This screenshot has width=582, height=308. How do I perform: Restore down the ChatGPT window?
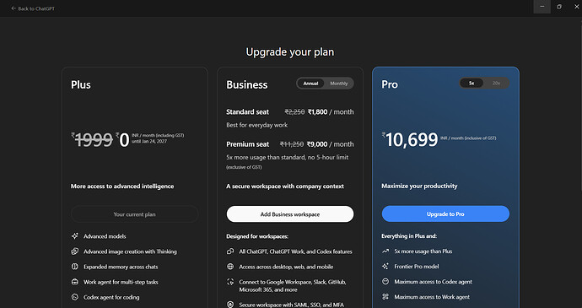[559, 7]
